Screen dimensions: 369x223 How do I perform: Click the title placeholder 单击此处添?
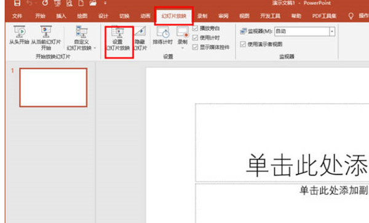(306, 165)
